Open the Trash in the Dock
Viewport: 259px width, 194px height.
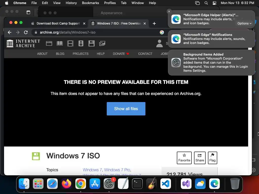[x=235, y=184]
